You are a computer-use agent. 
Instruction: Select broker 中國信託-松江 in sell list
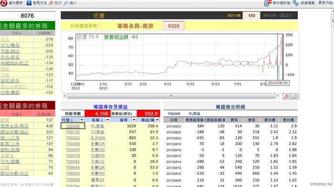tap(14, 63)
